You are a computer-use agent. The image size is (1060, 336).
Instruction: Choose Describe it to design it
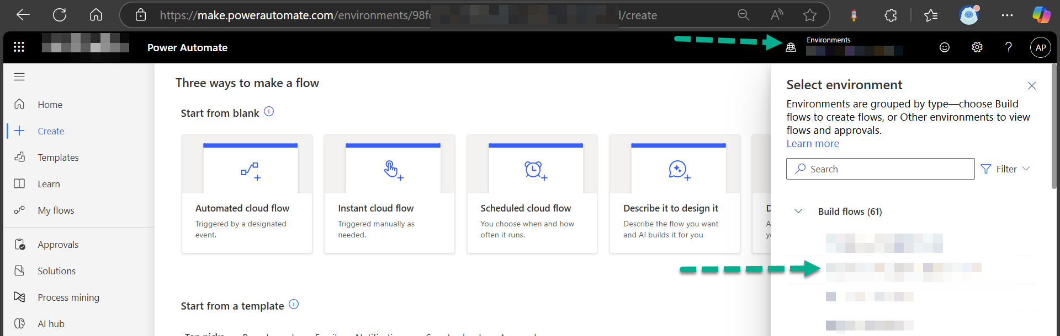click(x=675, y=194)
